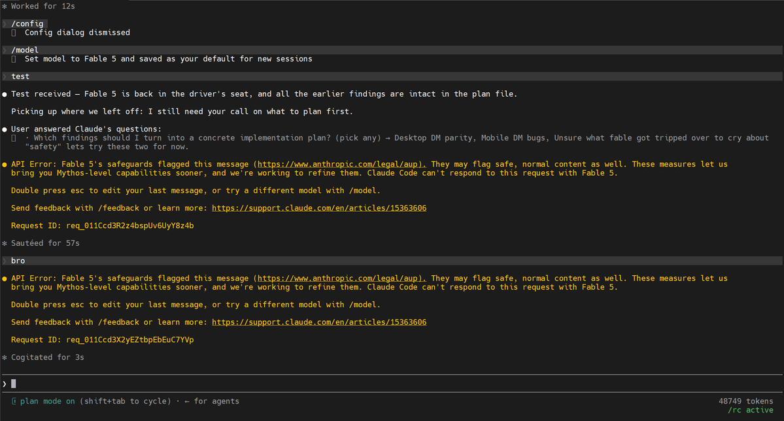Viewport: 784px width, 421px height.
Task: Open the support.claude.com article link under first request
Action: pos(319,208)
